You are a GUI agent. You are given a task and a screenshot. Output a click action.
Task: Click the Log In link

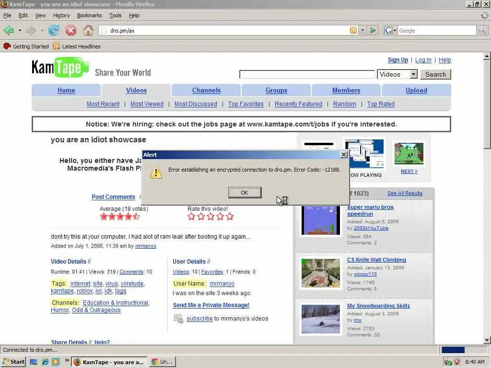[423, 60]
